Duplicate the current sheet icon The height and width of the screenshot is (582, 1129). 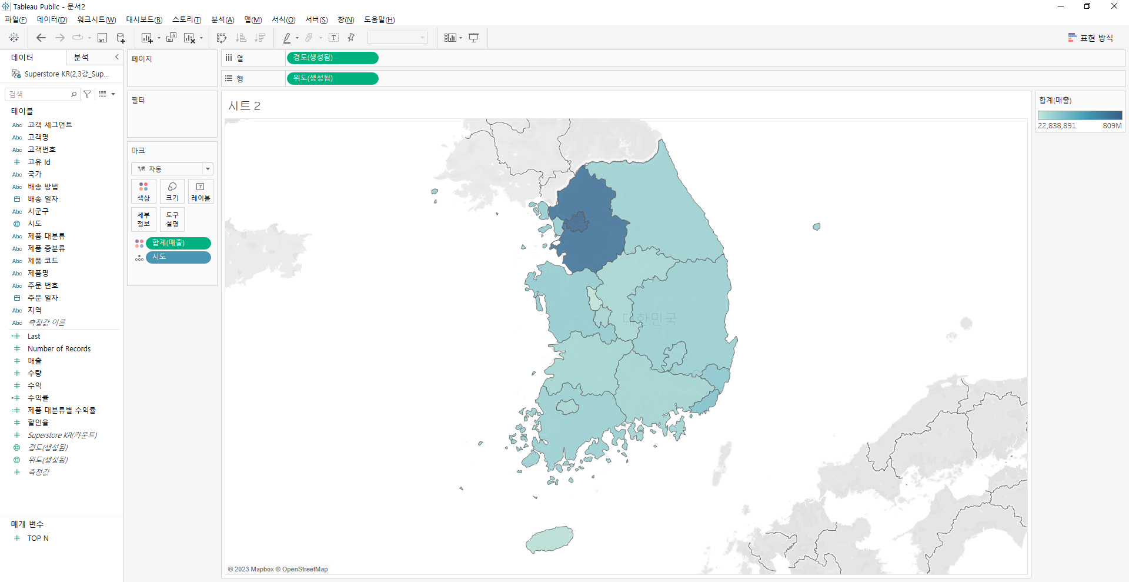point(171,38)
